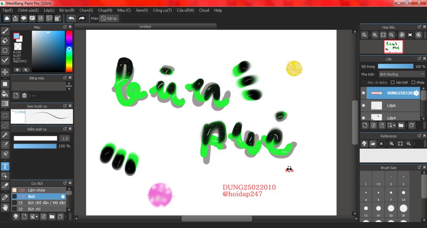
Task: Pop out the Hoa tiêu navigator panel
Action: coord(419,27)
